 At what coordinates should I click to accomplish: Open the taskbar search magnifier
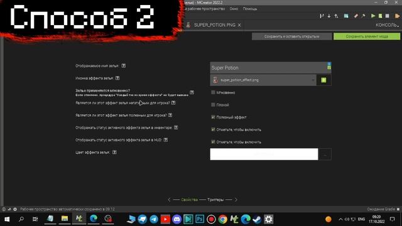tap(21, 219)
